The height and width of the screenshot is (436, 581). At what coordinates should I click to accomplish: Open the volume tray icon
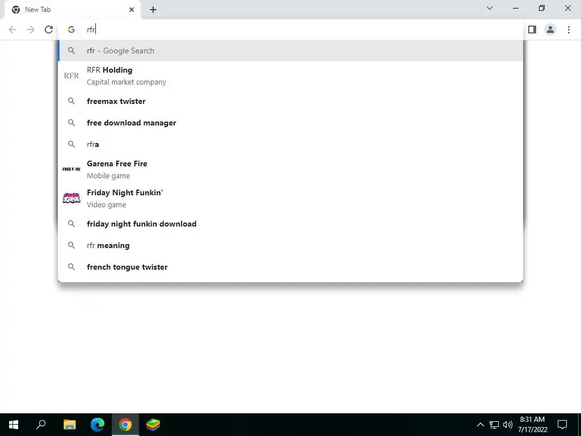tap(508, 425)
